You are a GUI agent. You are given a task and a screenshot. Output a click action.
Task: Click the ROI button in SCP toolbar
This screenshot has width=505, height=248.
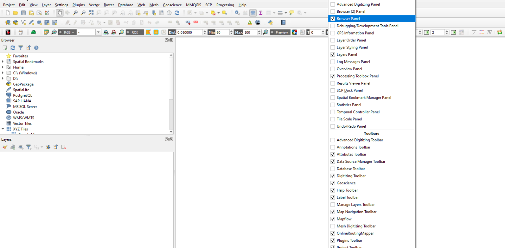coord(135,32)
